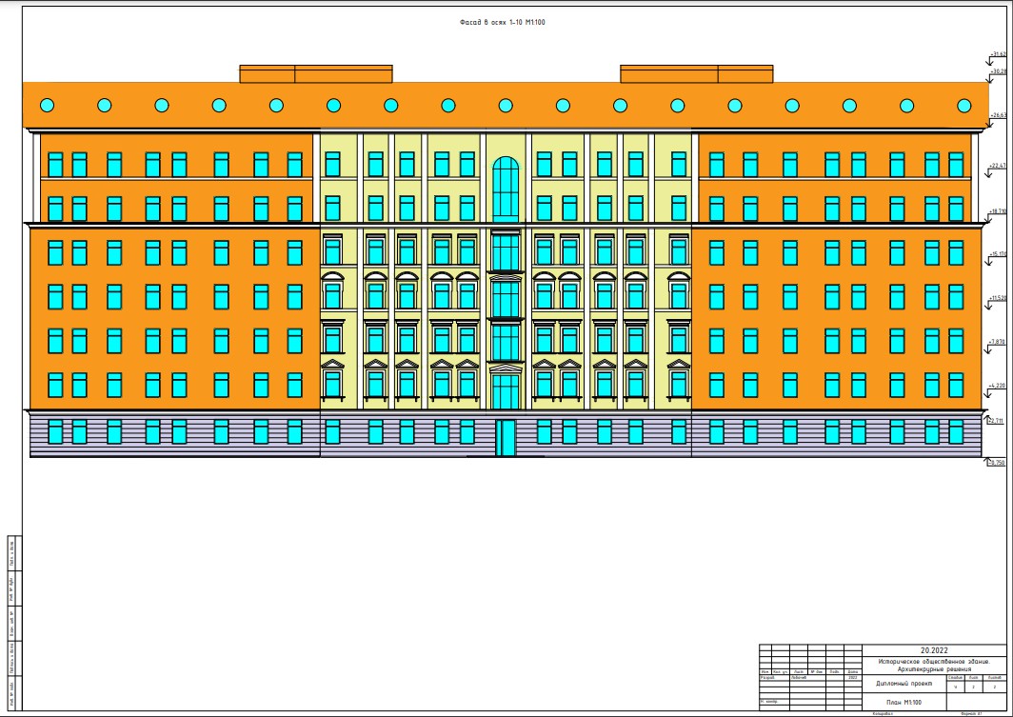The width and height of the screenshot is (1013, 717).
Task: Click the "20.2022" code in the title block
Action: 934,650
